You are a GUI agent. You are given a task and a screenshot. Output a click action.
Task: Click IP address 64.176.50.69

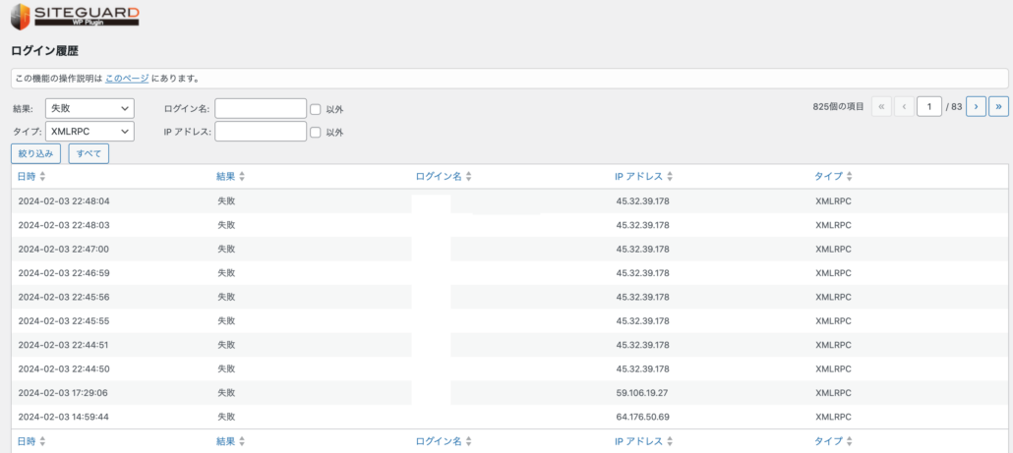[642, 417]
